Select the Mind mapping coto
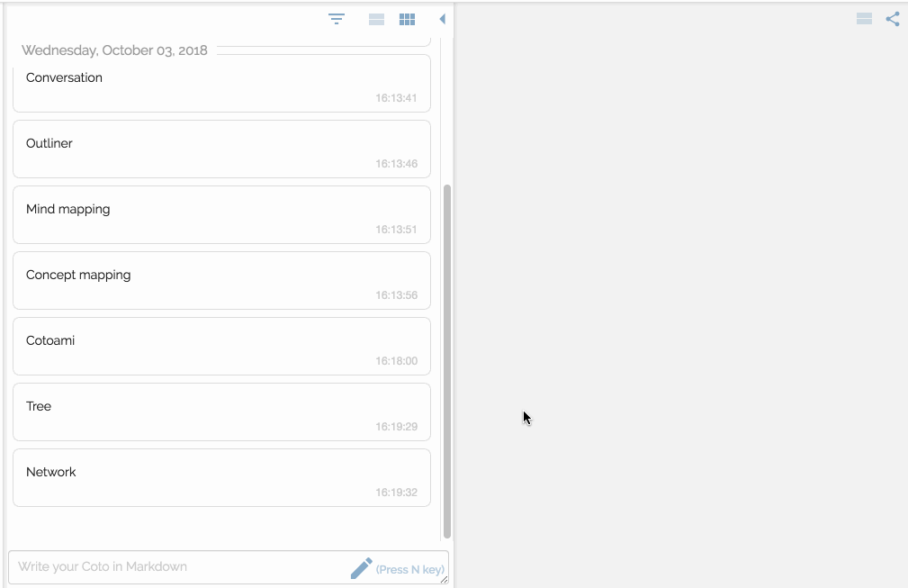Screen dimensions: 908x588 [221, 215]
